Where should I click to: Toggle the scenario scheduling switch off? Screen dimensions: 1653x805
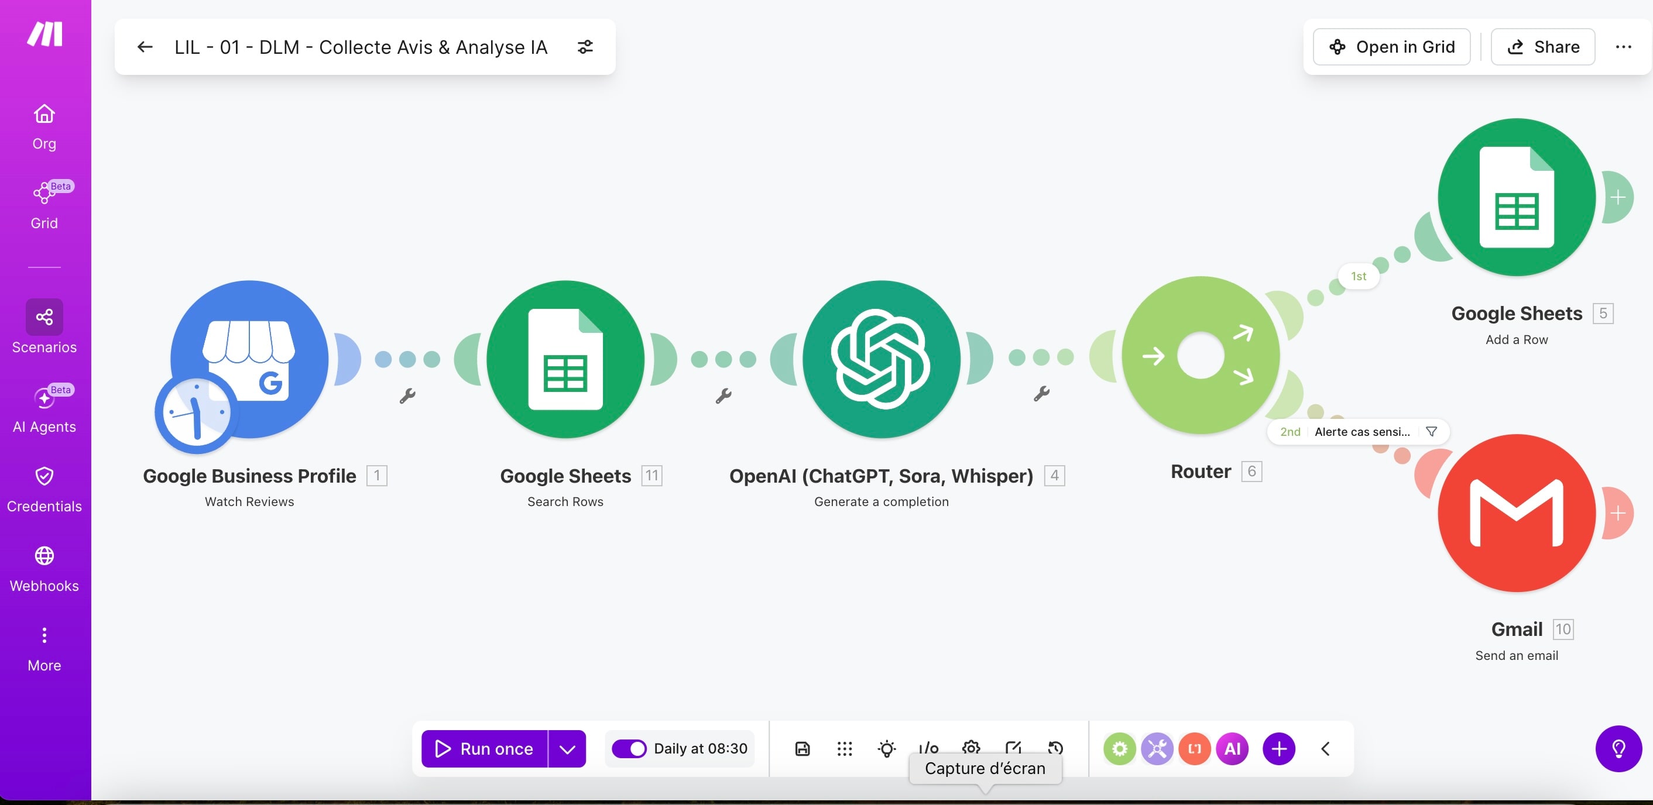click(x=629, y=749)
